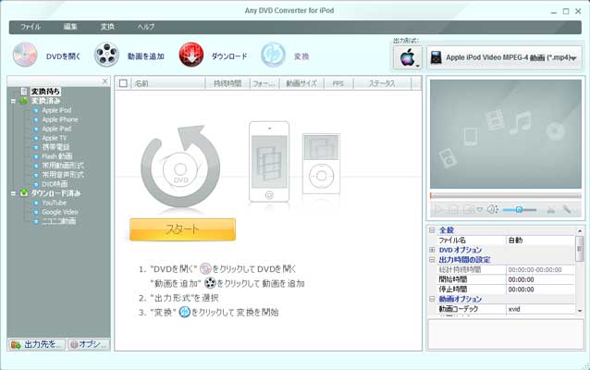
Task: Select 常用動画形式 in the sidebar tree
Action: [63, 166]
